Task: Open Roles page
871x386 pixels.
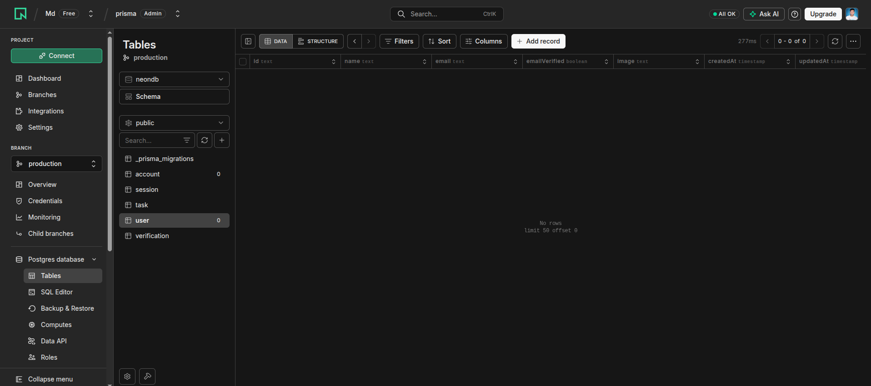Action: tap(63, 357)
